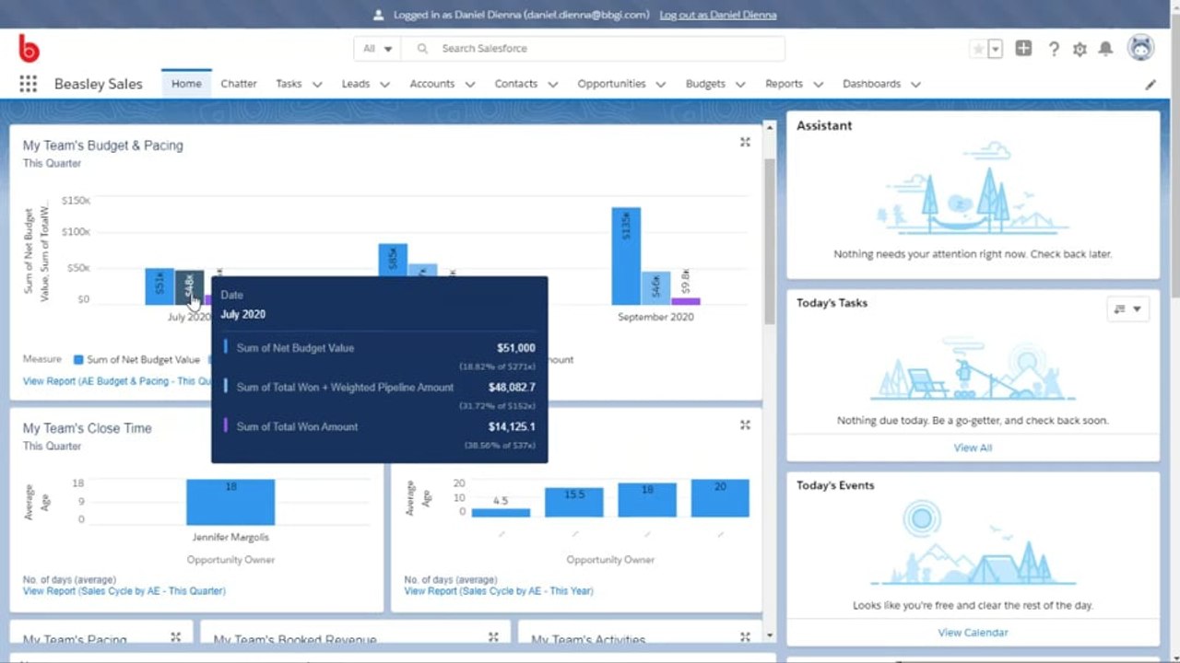Viewport: 1180px width, 663px height.
Task: Expand the Budgets tab chevron
Action: [x=741, y=85]
